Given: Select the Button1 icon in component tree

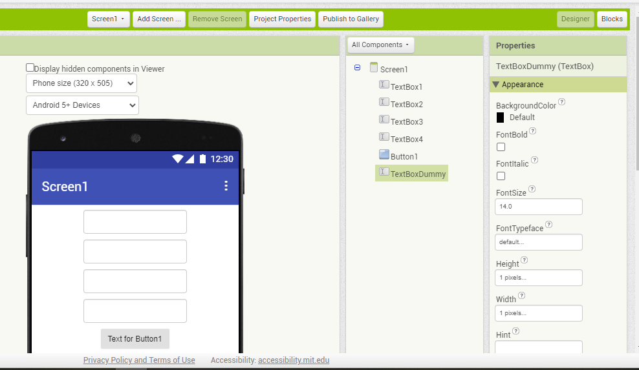Looking at the screenshot, I should pyautogui.click(x=384, y=154).
